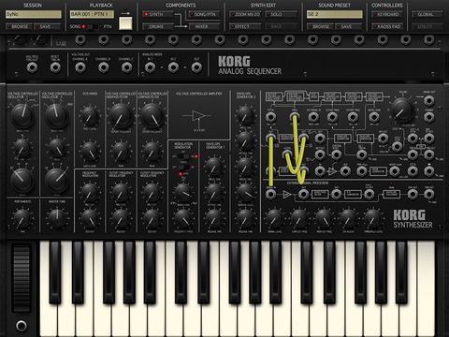Open the EFFECT editor
Image resolution: width=449 pixels, height=337 pixels.
[245, 26]
